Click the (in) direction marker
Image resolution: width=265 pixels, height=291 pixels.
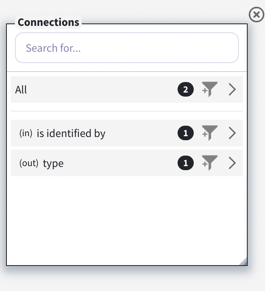[26, 133]
